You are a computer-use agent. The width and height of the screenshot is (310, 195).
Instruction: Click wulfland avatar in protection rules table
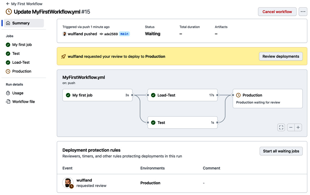(68, 183)
